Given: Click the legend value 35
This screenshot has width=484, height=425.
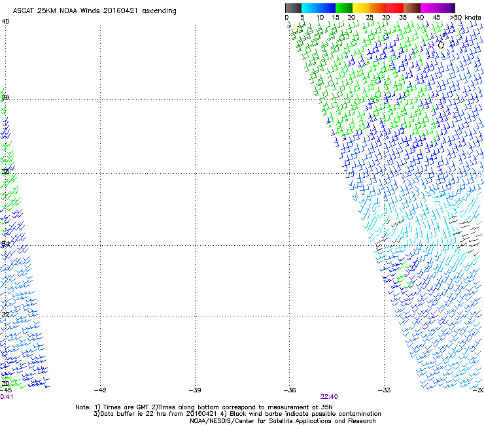Looking at the screenshot, I should pos(403,18).
